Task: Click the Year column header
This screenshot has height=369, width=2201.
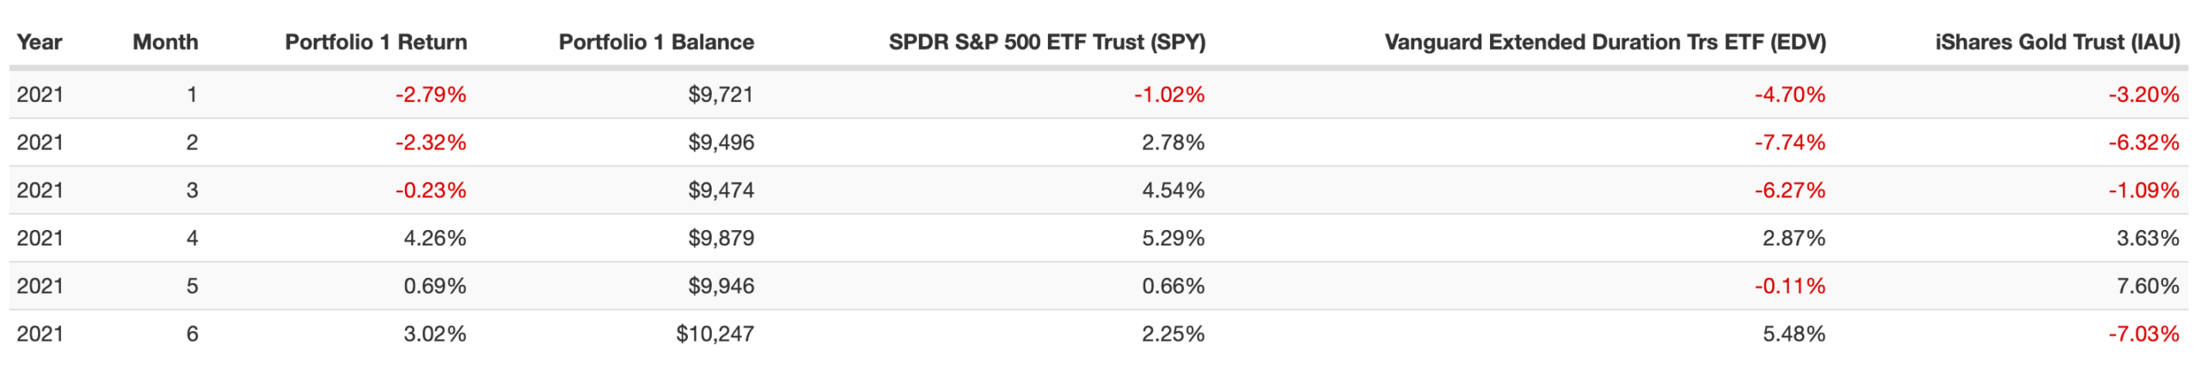Action: (x=40, y=42)
